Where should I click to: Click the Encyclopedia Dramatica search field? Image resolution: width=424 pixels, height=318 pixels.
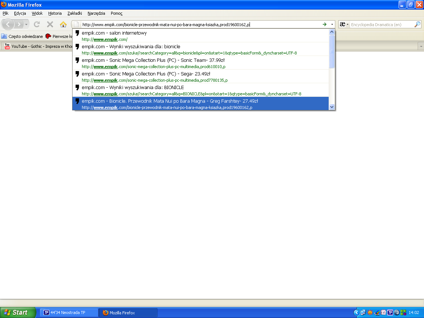pos(382,25)
